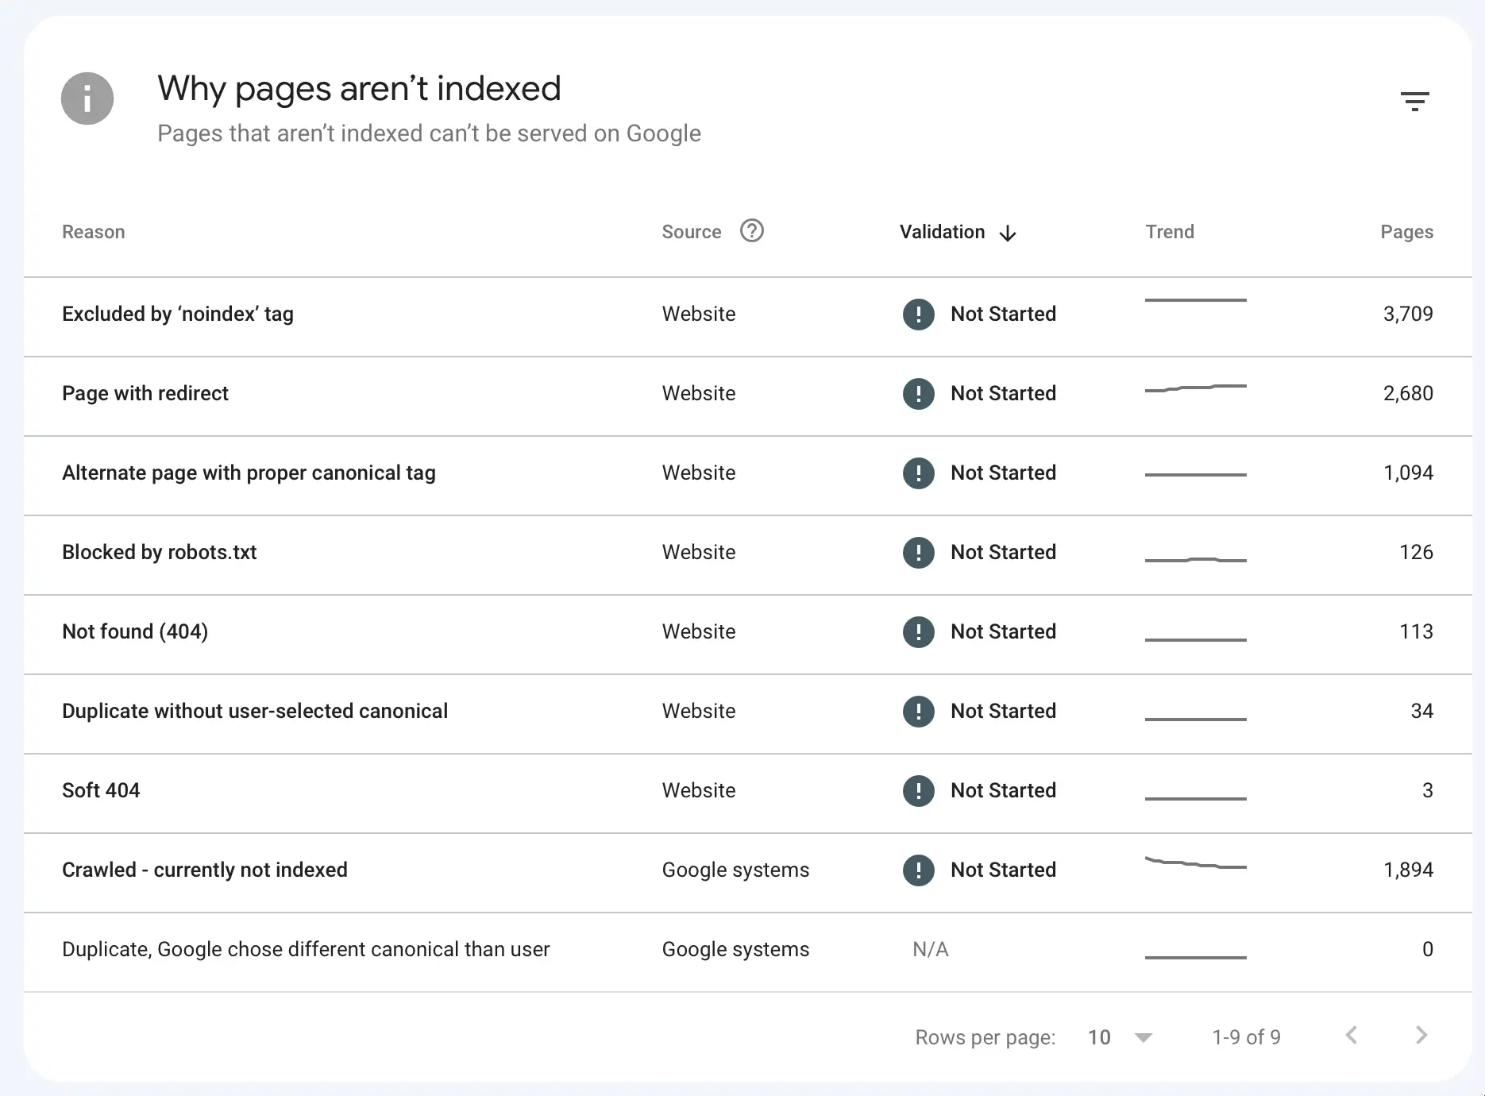Image resolution: width=1485 pixels, height=1096 pixels.
Task: Click the Trend column header
Action: pyautogui.click(x=1169, y=232)
